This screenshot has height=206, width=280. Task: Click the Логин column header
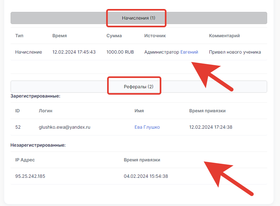point(46,111)
